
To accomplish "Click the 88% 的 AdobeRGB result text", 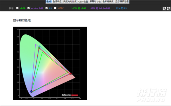I will (100, 8).
